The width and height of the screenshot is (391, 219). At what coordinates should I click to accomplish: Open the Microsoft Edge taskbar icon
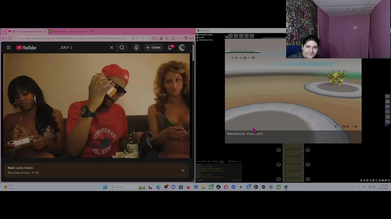158,187
